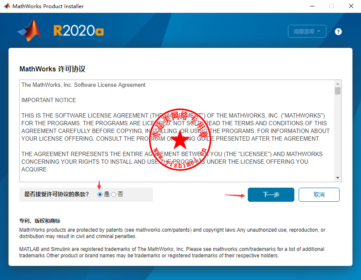Click the license agreement scrollbar thumb

[338, 91]
